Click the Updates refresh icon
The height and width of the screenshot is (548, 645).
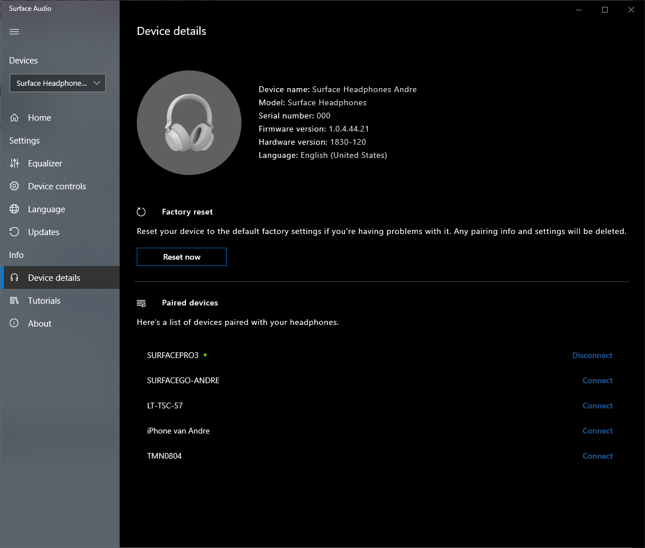[14, 232]
